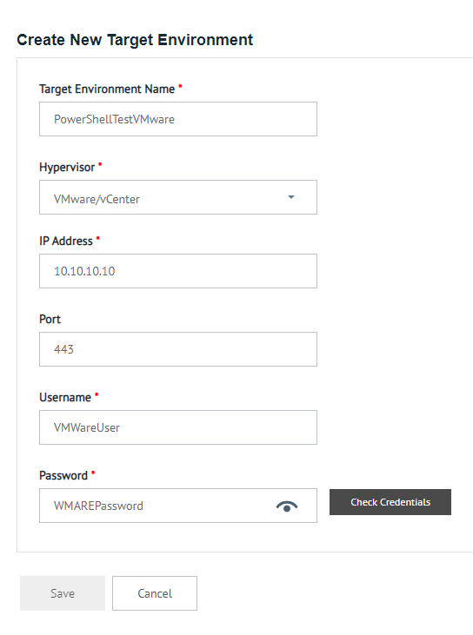The width and height of the screenshot is (473, 635).
Task: Show the password with the eye icon
Action: (287, 506)
